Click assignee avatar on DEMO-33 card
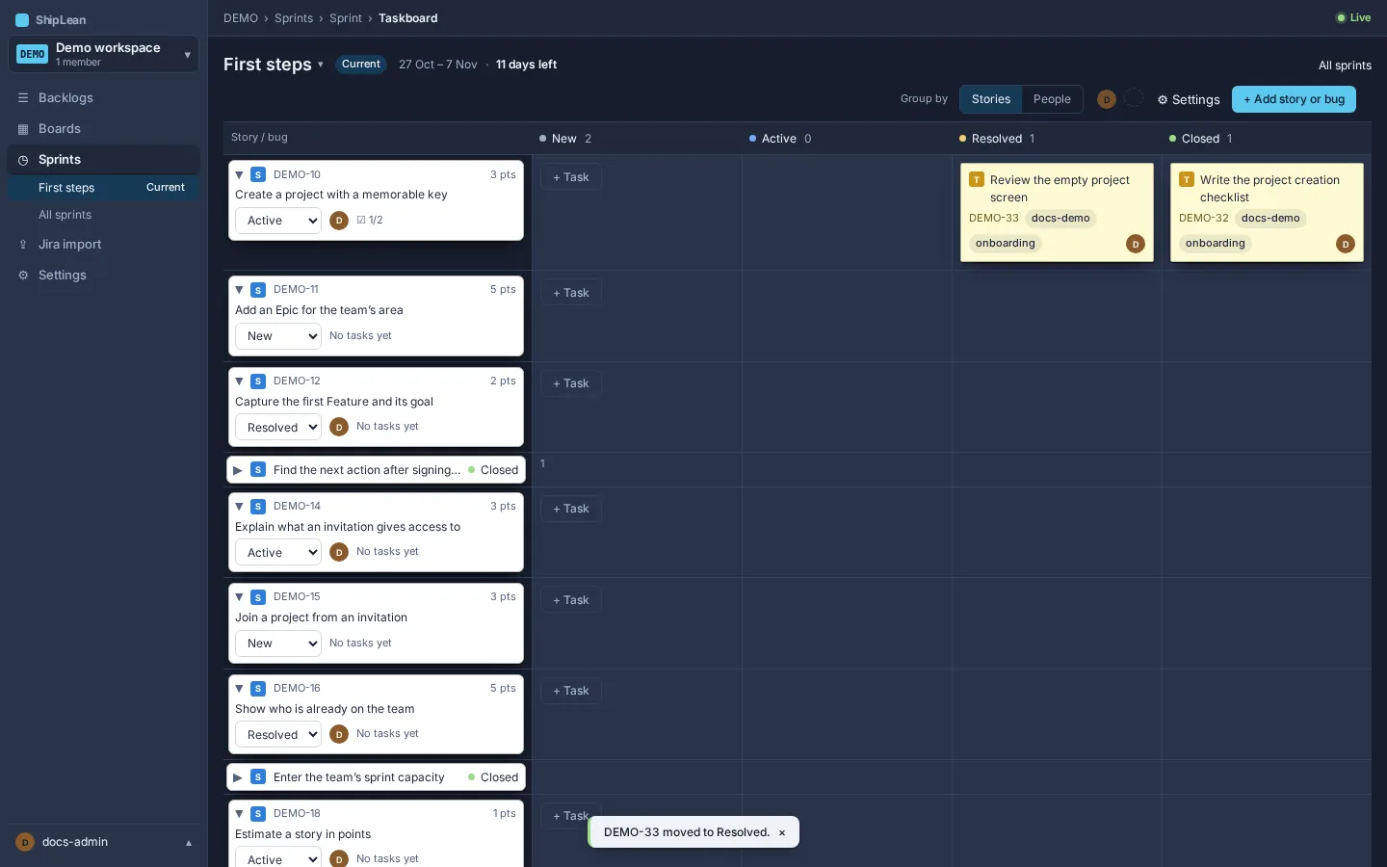This screenshot has height=867, width=1387. tap(1136, 244)
